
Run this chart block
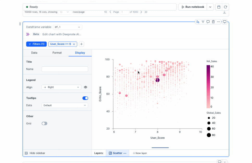pyautogui.click(x=198, y=22)
